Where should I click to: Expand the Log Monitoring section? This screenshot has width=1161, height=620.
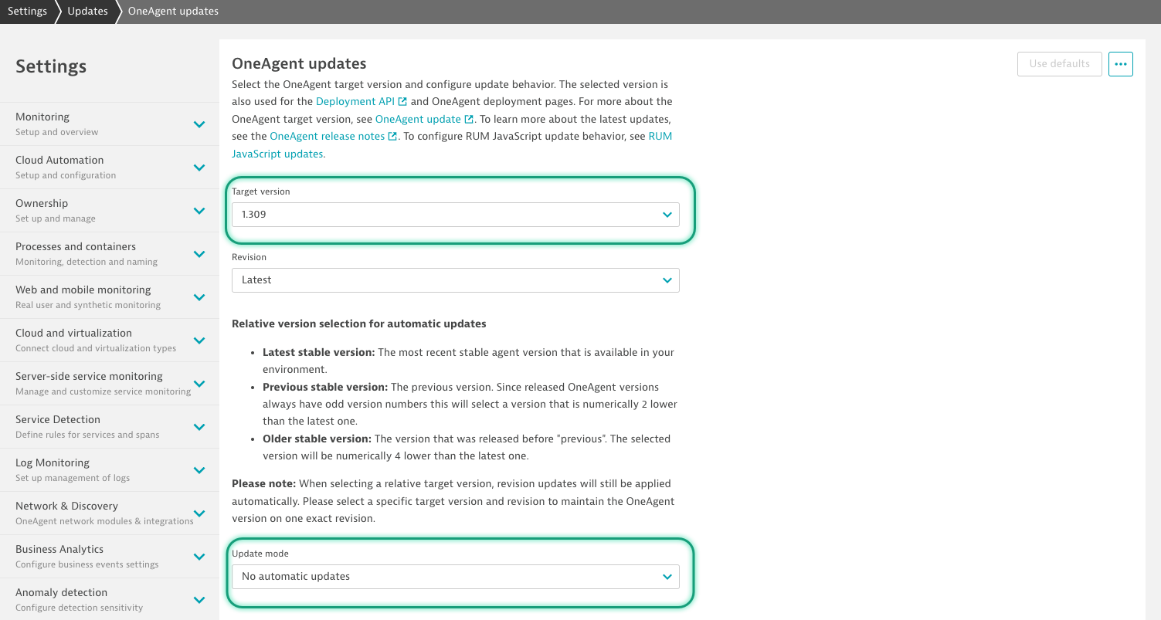click(199, 469)
